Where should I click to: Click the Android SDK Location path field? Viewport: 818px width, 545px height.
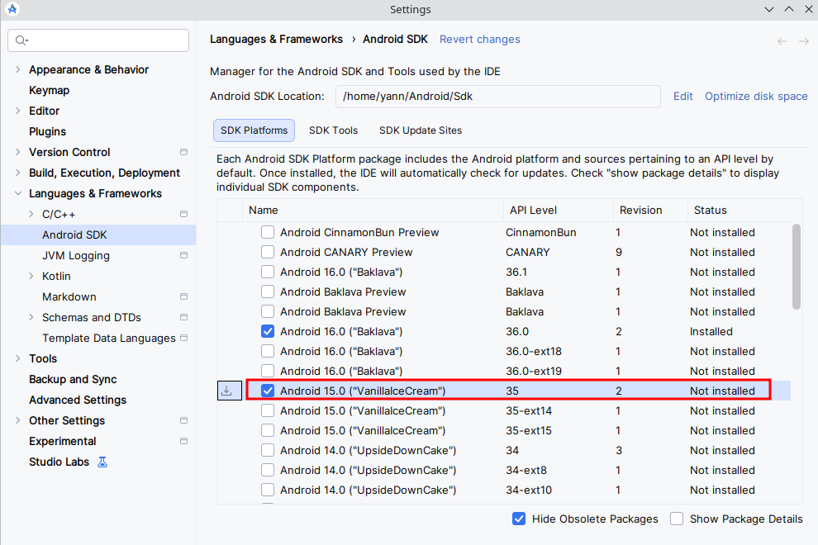pyautogui.click(x=497, y=96)
